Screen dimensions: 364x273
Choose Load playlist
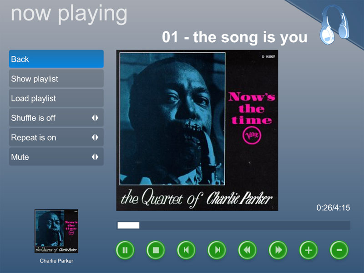[56, 98]
